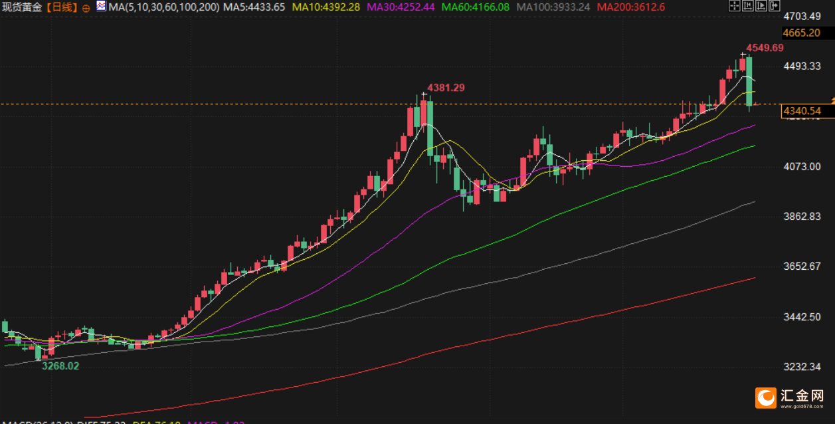Viewport: 835px width, 424px height.
Task: Click the scroll-to-latest arrow icon
Action: pyautogui.click(x=775, y=5)
